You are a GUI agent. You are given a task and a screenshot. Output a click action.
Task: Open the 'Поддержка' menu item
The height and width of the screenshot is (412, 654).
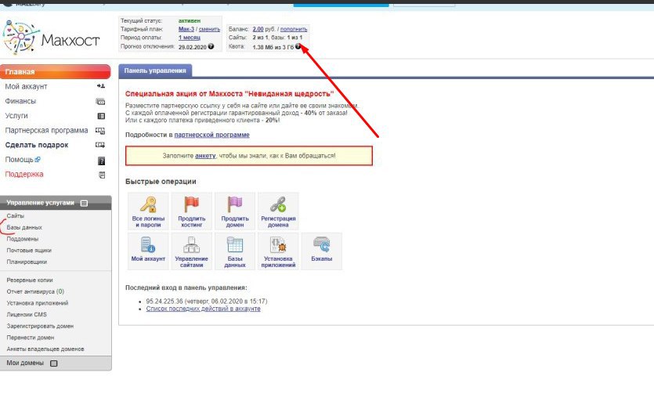point(24,174)
